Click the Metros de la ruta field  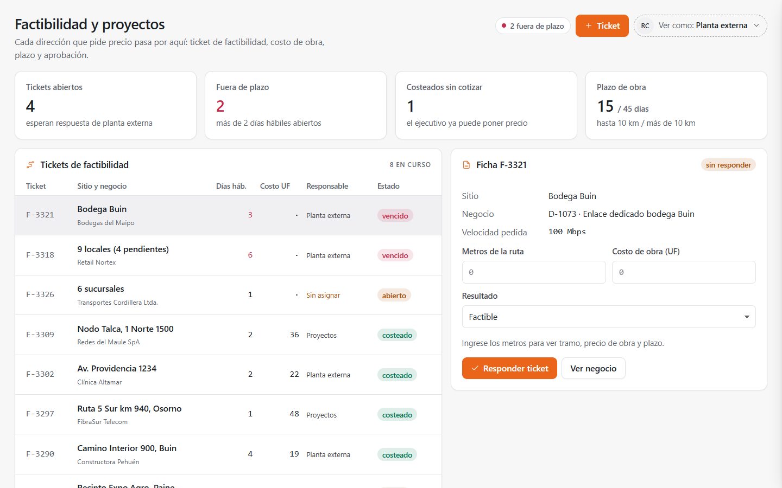[534, 272]
